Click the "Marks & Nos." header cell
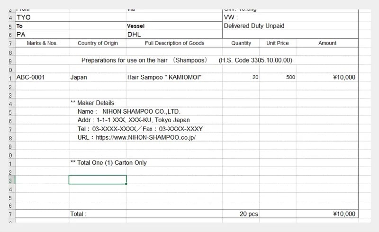Image resolution: width=379 pixels, height=232 pixels. pyautogui.click(x=42, y=43)
